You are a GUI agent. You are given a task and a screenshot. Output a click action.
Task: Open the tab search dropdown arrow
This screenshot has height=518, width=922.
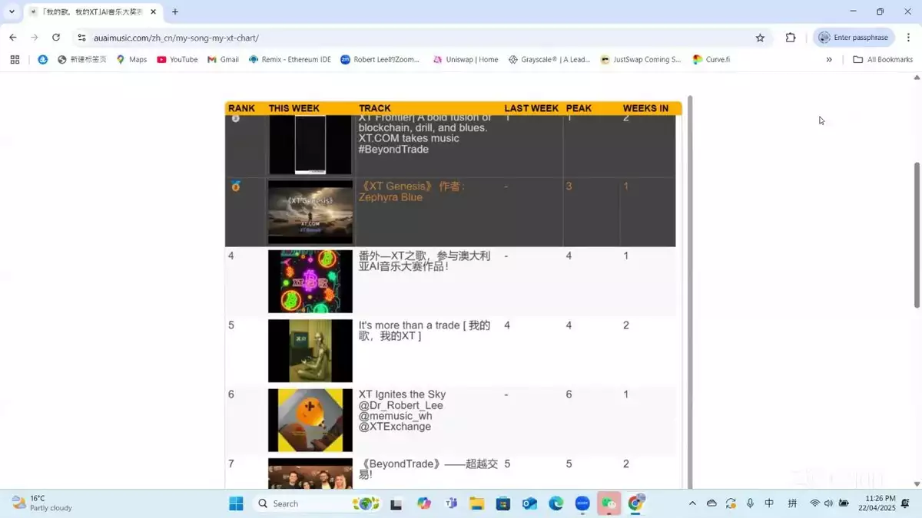tap(12, 12)
